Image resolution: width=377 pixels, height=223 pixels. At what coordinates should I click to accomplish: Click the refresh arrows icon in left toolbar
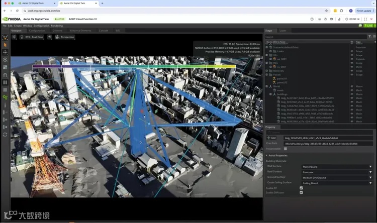pos(5,135)
